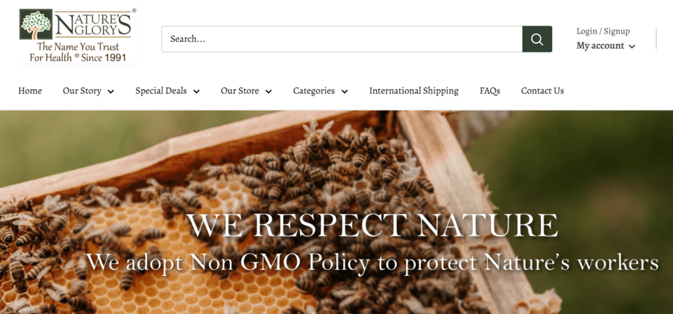Open the International Shipping page

point(414,91)
